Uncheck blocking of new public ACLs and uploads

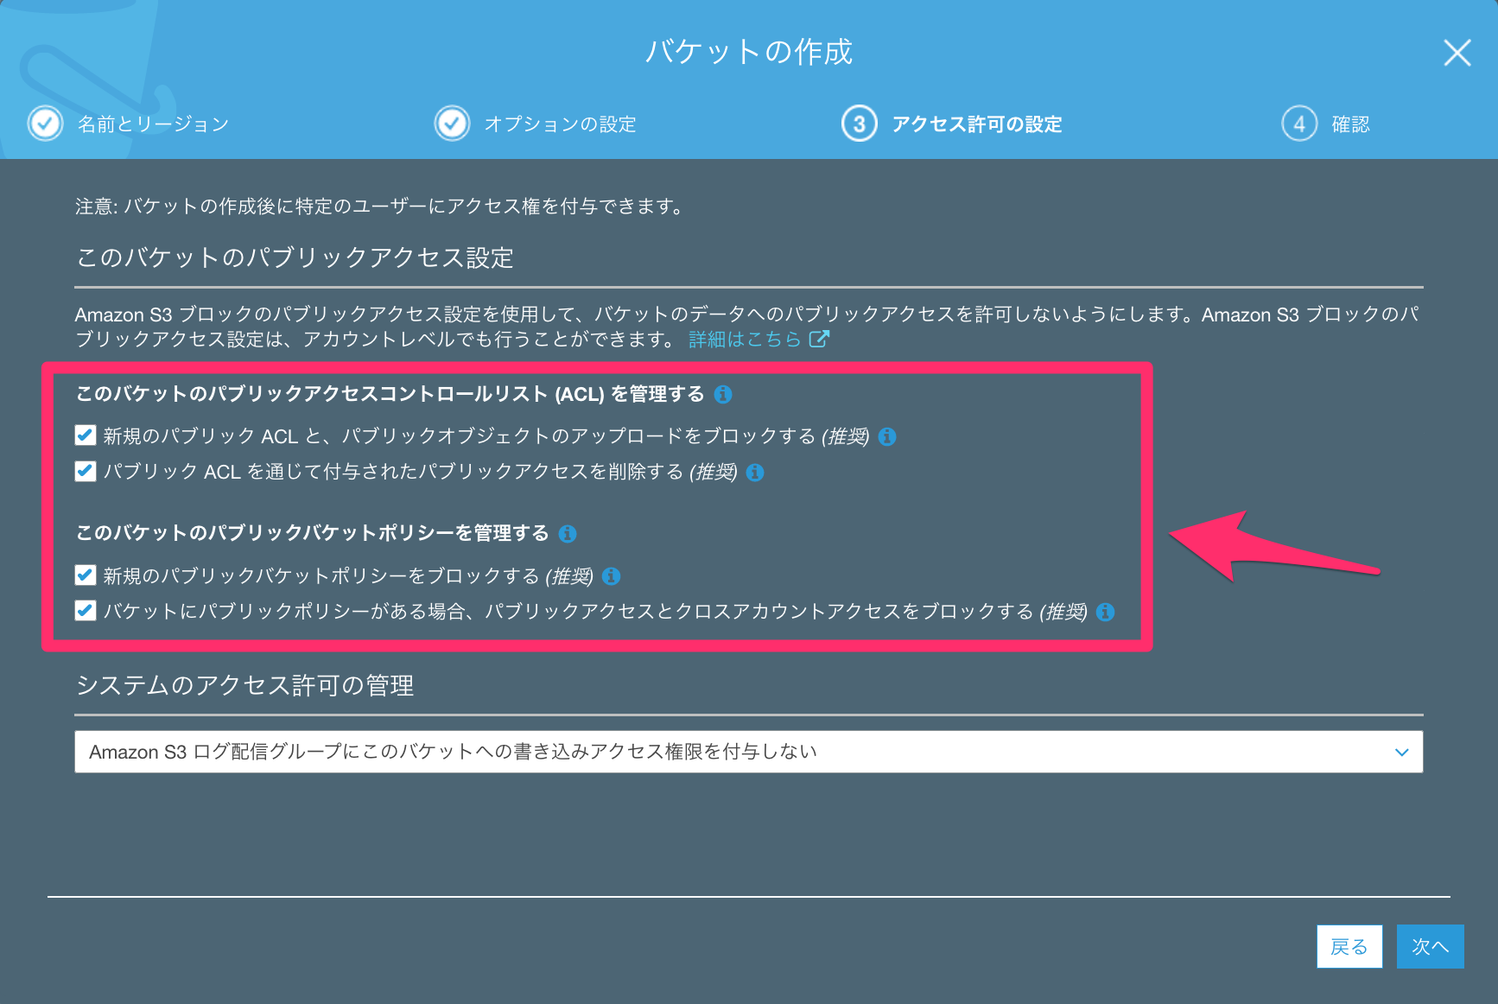[x=85, y=435]
